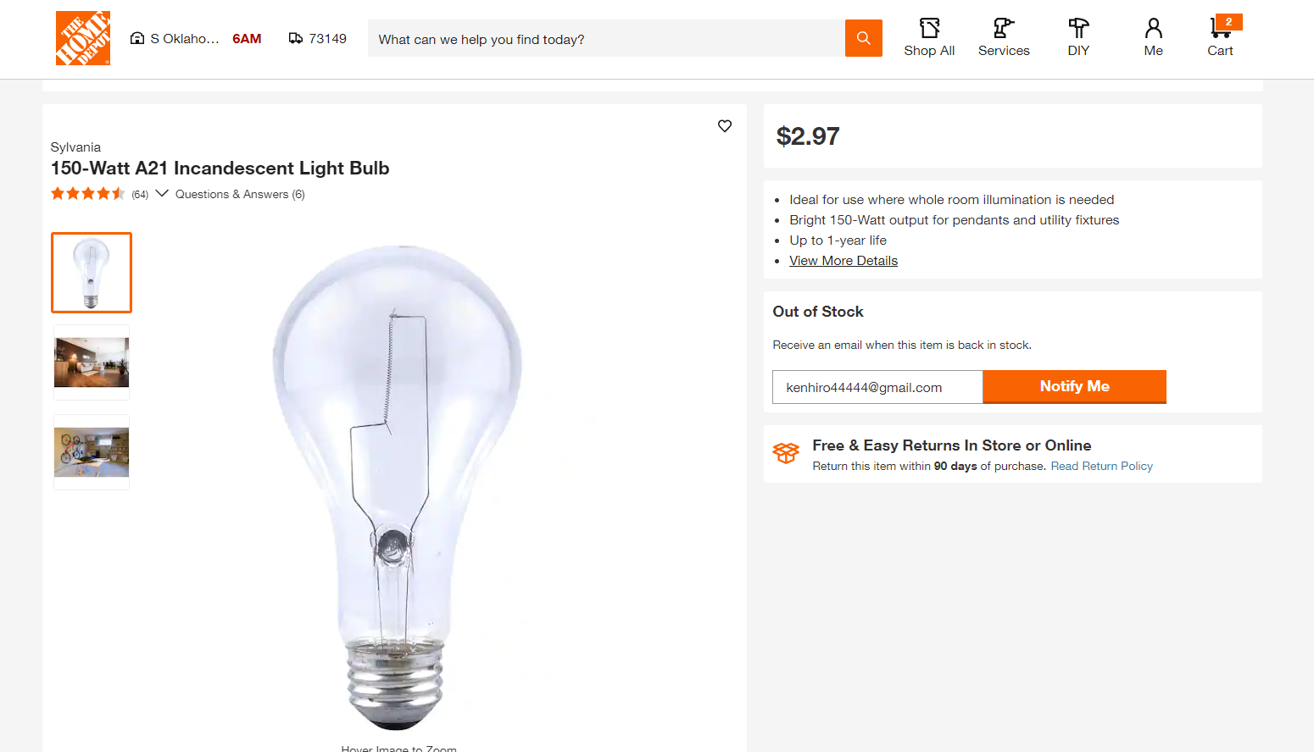Expand the star ratings dropdown chevron
Image resolution: width=1314 pixels, height=752 pixels.
(162, 193)
